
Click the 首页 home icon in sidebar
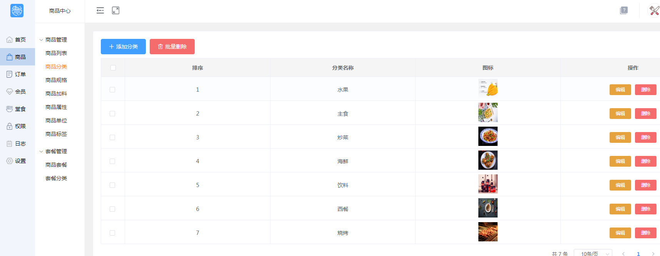tap(10, 40)
